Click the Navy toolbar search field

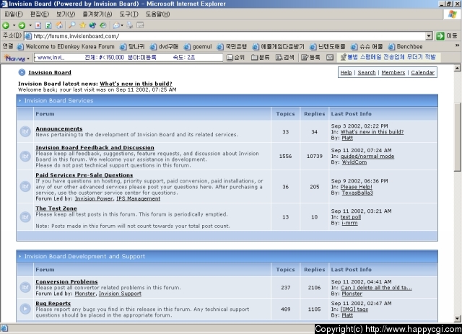point(128,58)
